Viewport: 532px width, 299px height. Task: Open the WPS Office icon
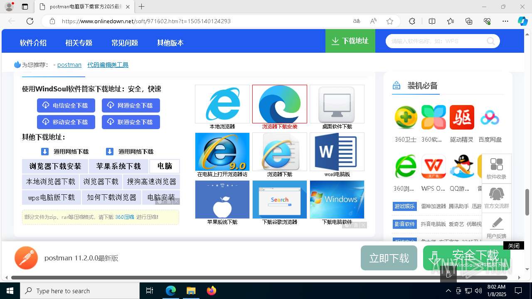[433, 167]
